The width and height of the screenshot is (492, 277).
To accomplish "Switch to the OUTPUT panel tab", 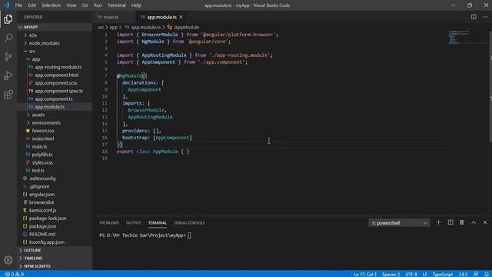I will coord(133,222).
